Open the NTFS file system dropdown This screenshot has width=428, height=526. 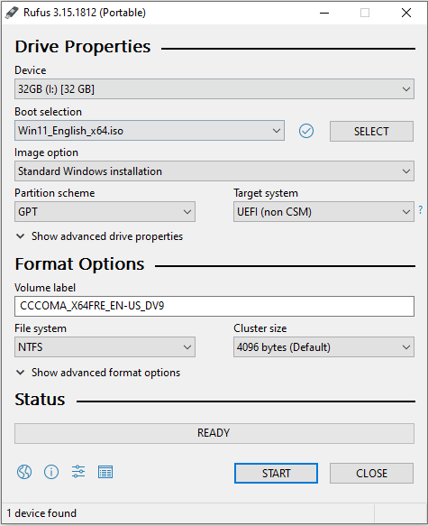pyautogui.click(x=105, y=346)
